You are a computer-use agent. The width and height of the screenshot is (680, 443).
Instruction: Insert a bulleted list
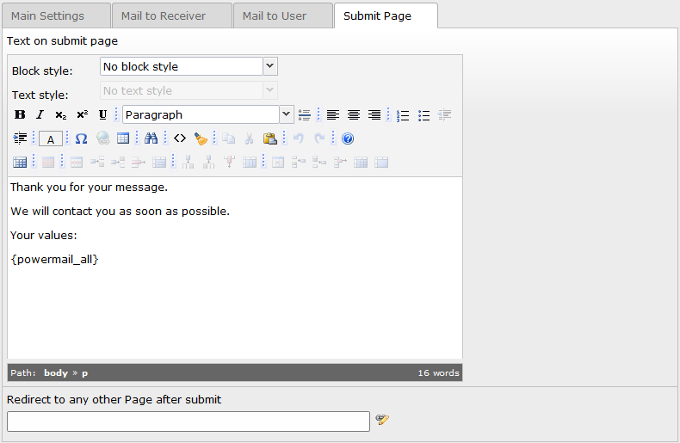point(423,115)
